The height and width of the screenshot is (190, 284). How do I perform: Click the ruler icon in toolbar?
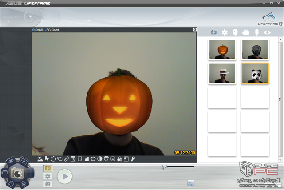click(67, 159)
